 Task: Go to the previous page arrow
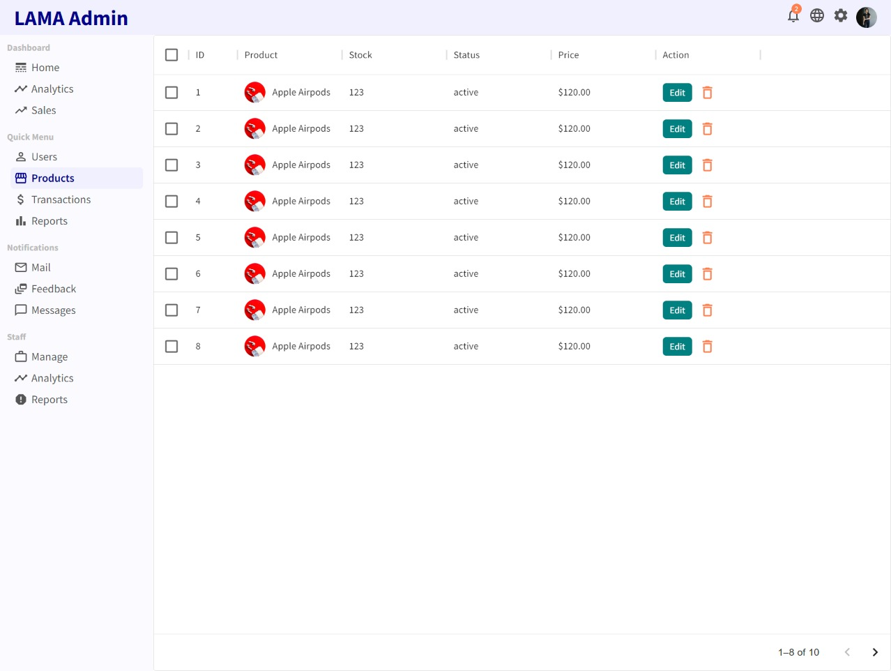coord(847,652)
